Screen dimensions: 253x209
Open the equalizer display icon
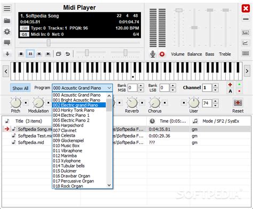click(246, 33)
